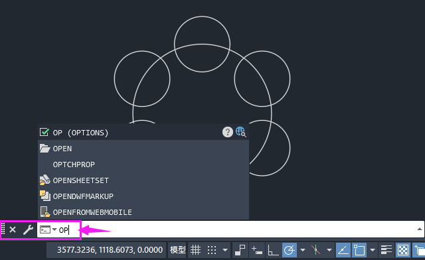Image resolution: width=425 pixels, height=260 pixels.
Task: Expand command line history arrow
Action: click(x=420, y=229)
